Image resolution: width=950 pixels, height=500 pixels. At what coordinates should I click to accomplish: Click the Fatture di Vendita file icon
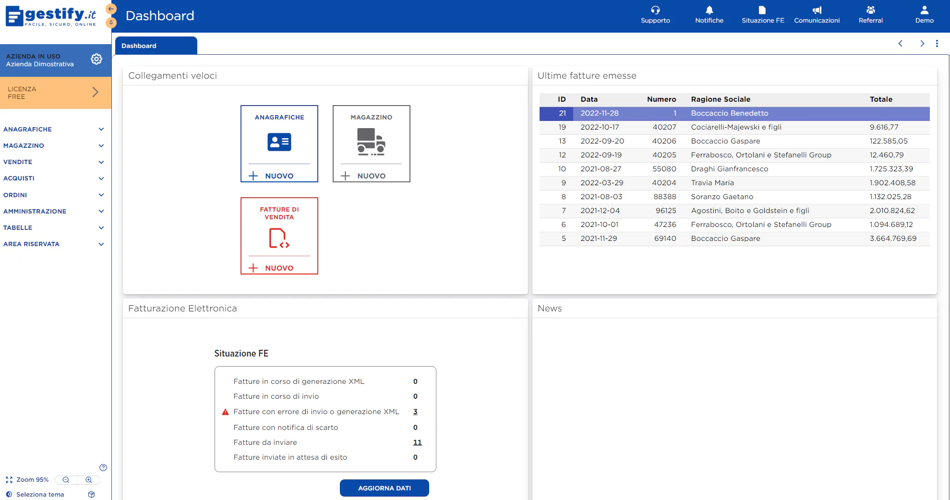(x=279, y=238)
